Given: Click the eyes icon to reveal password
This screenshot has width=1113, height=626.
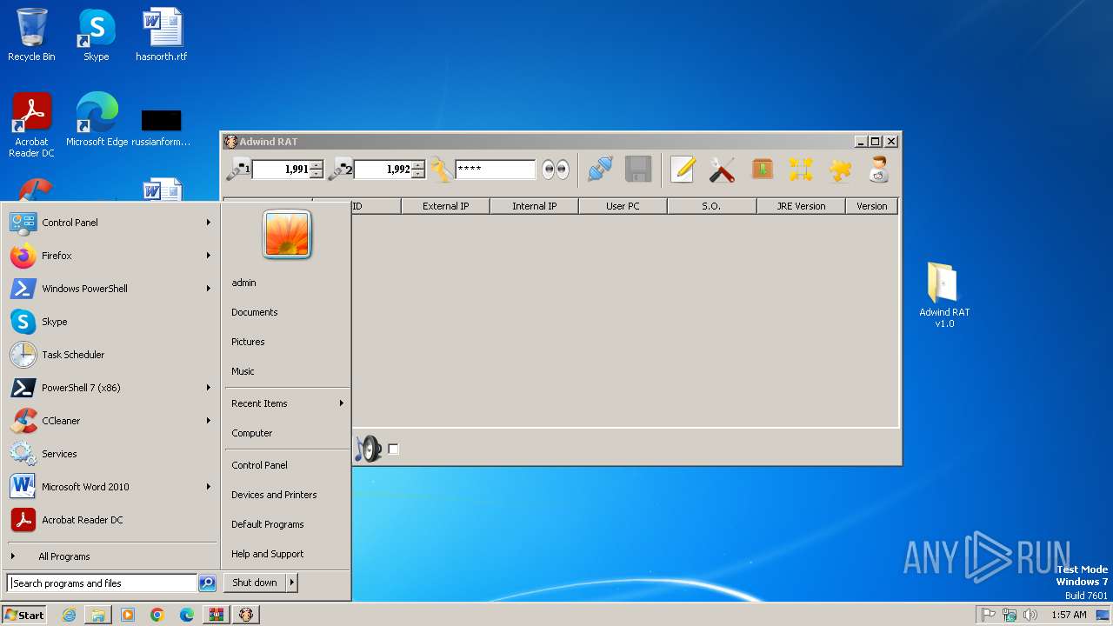Looking at the screenshot, I should (556, 170).
